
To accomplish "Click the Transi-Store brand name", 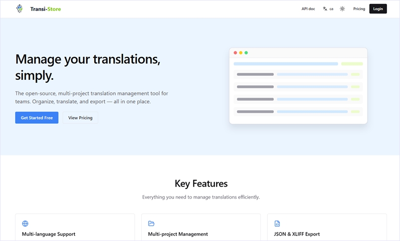I will tap(45, 9).
